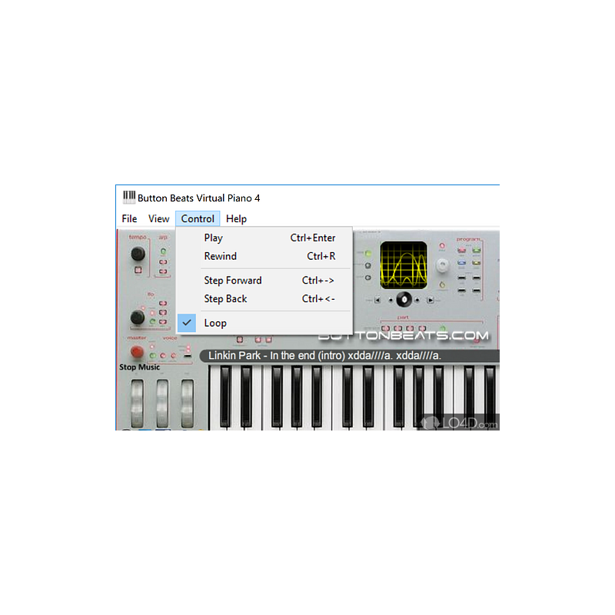Toggle the green button in part row
The width and height of the screenshot is (615, 615).
(443, 328)
